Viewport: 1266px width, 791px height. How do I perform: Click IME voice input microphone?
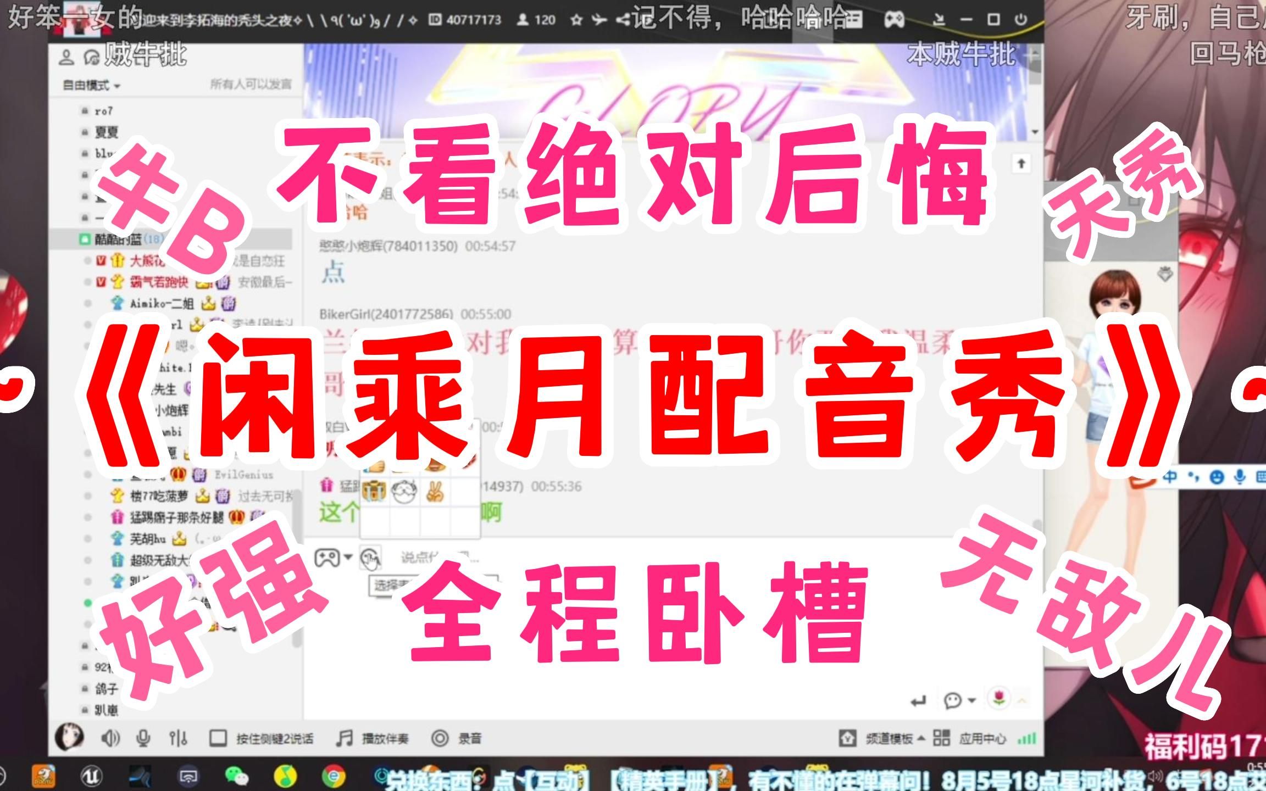(x=1240, y=477)
